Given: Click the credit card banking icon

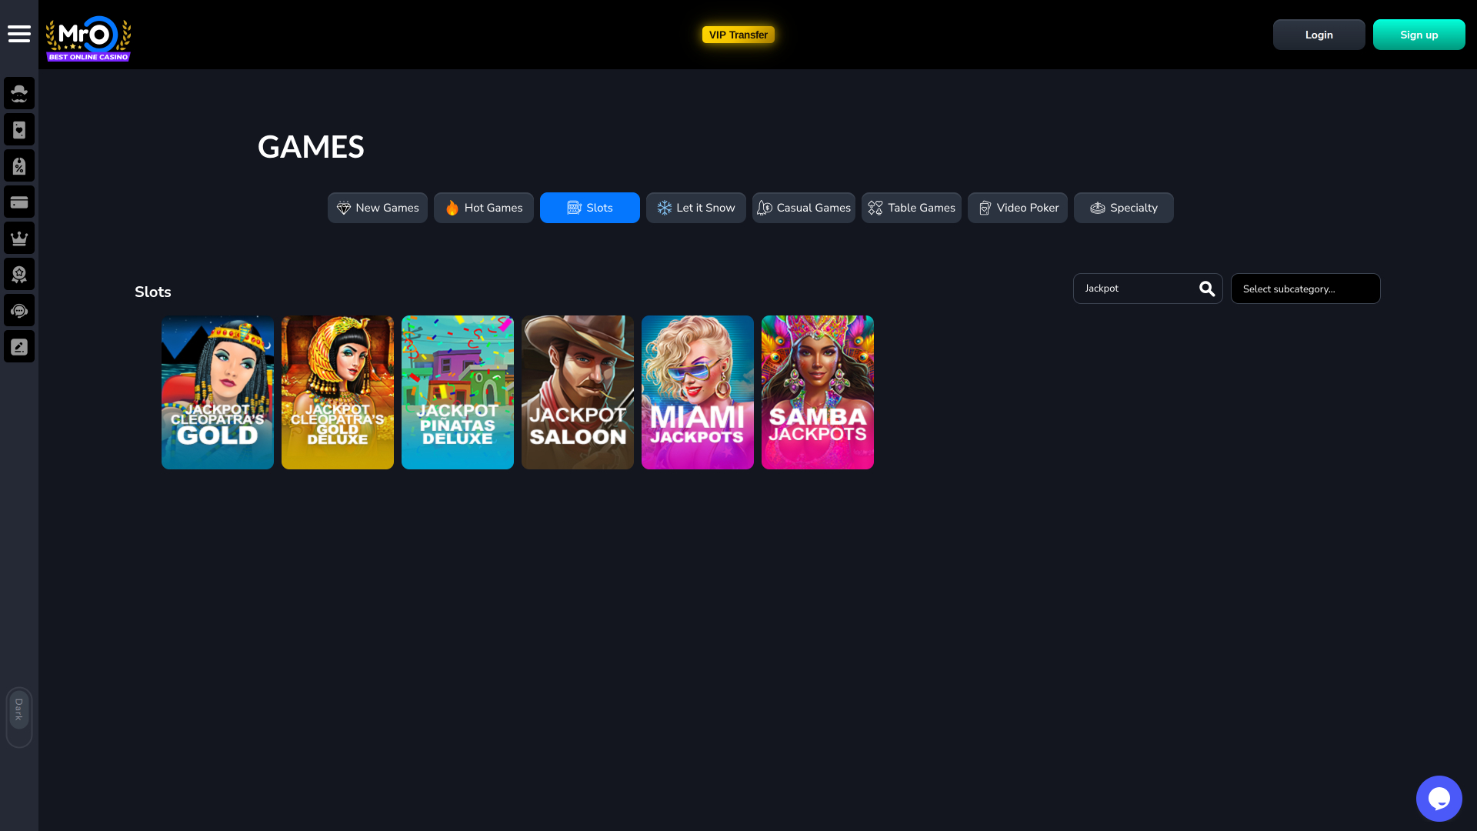Looking at the screenshot, I should click(18, 202).
